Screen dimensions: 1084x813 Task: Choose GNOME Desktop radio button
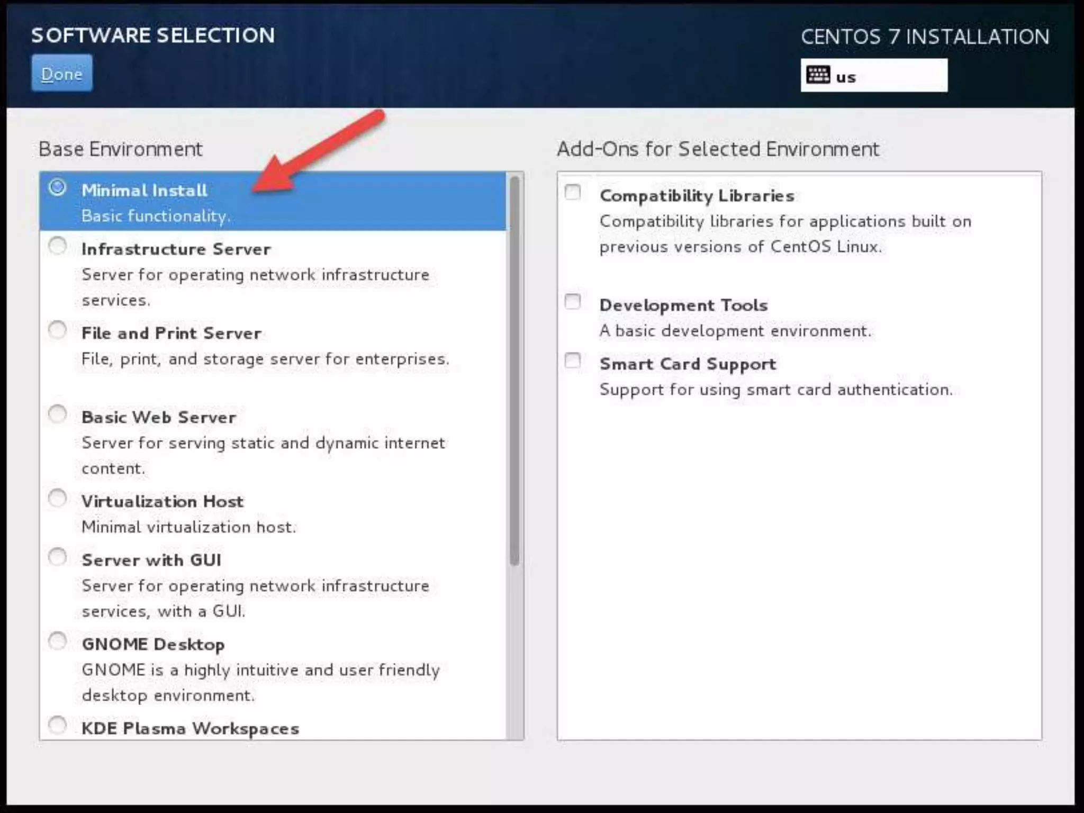pyautogui.click(x=57, y=641)
